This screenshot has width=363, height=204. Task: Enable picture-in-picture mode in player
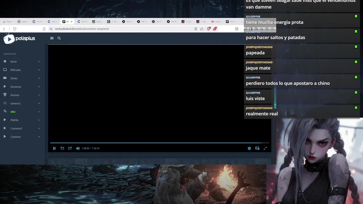coord(257,148)
